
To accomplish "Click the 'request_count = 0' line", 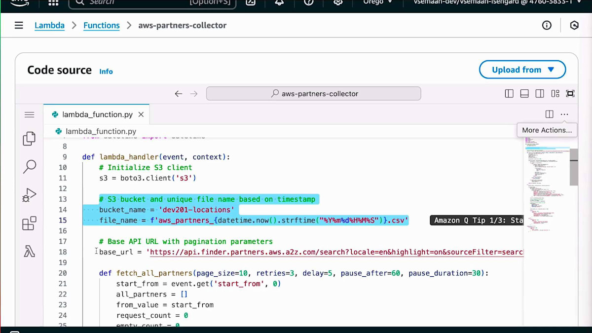I will pyautogui.click(x=152, y=315).
